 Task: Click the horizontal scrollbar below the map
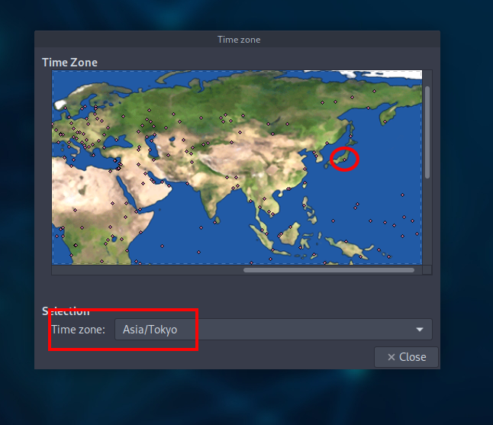click(329, 270)
